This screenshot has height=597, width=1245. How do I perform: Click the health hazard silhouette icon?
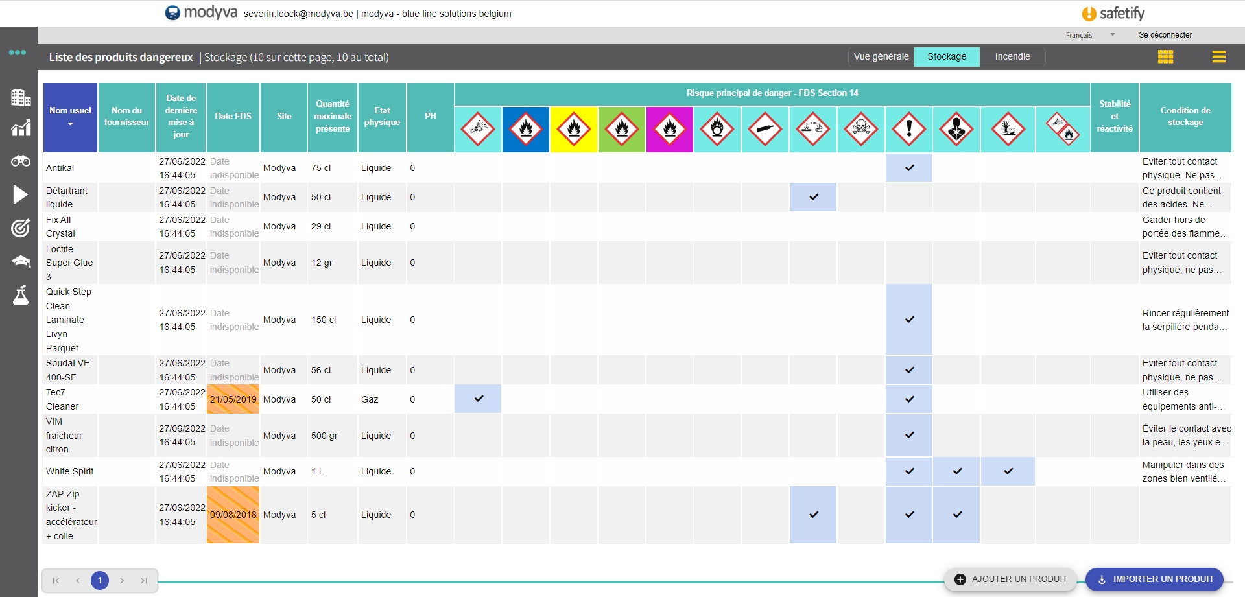click(x=957, y=129)
